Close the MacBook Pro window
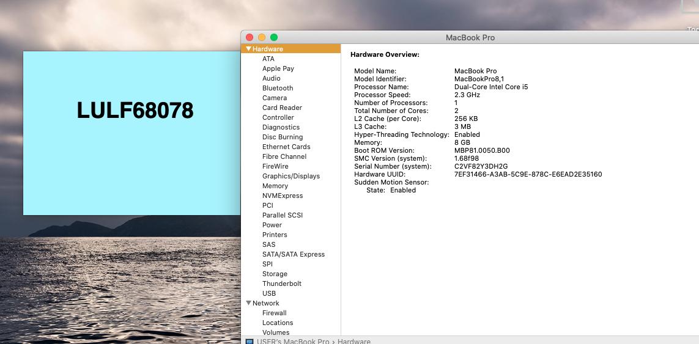 pos(250,37)
